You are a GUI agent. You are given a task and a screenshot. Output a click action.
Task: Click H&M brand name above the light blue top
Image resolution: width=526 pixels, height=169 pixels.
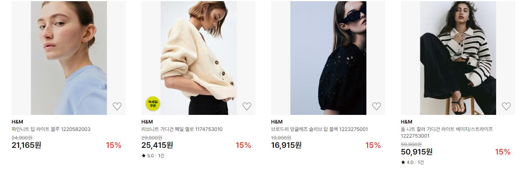coord(17,122)
